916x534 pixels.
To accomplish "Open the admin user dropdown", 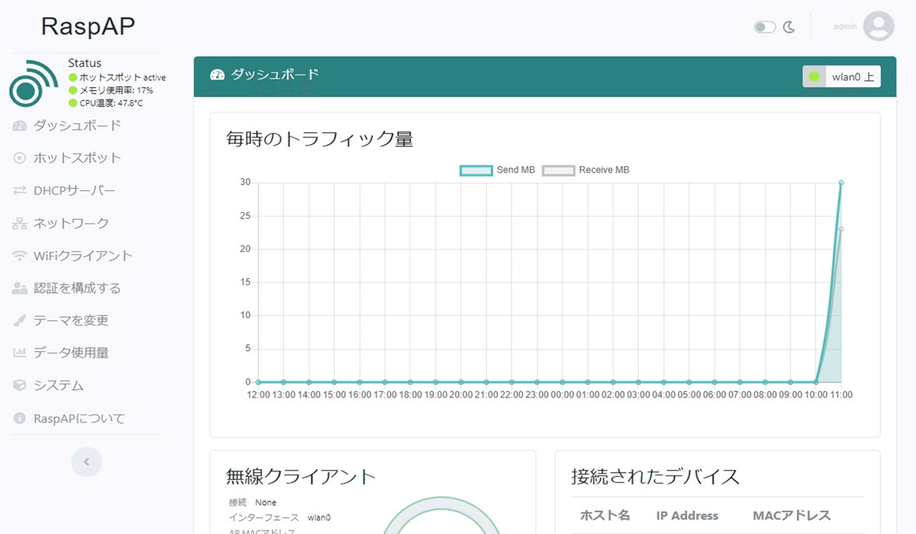I will [863, 27].
